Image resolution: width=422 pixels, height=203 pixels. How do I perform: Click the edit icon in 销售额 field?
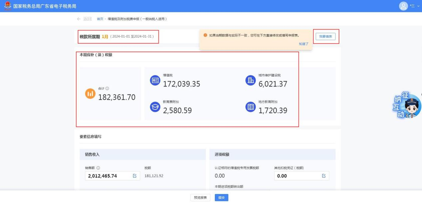coord(135,176)
